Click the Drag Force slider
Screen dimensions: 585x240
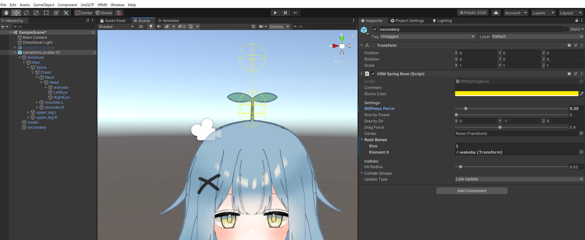coord(510,127)
